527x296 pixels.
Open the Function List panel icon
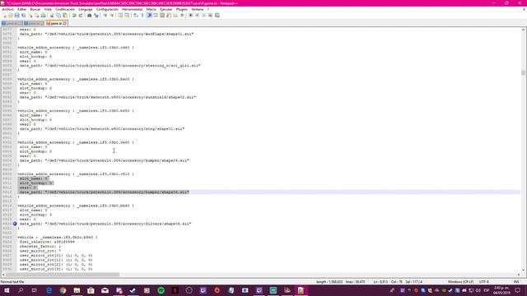169,16
